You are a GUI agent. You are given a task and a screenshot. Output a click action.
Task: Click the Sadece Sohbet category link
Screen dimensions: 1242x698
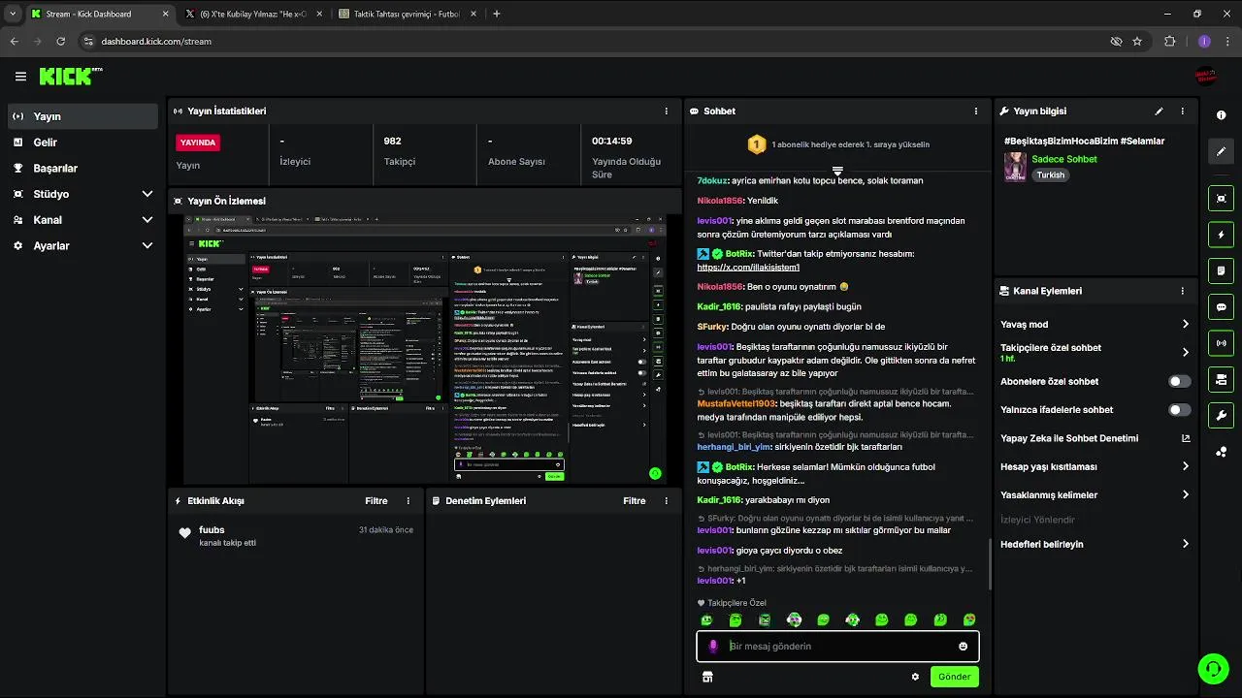pos(1064,159)
